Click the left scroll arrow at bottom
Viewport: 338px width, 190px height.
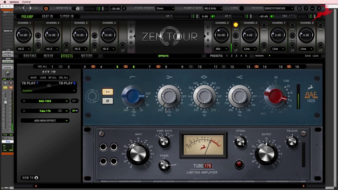[x=36, y=186]
